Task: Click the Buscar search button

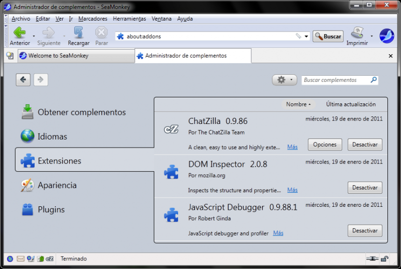Action: pyautogui.click(x=328, y=36)
